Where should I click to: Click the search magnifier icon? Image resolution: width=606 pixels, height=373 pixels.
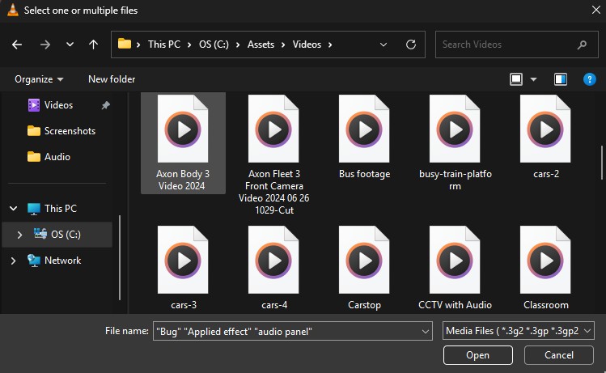coord(582,45)
